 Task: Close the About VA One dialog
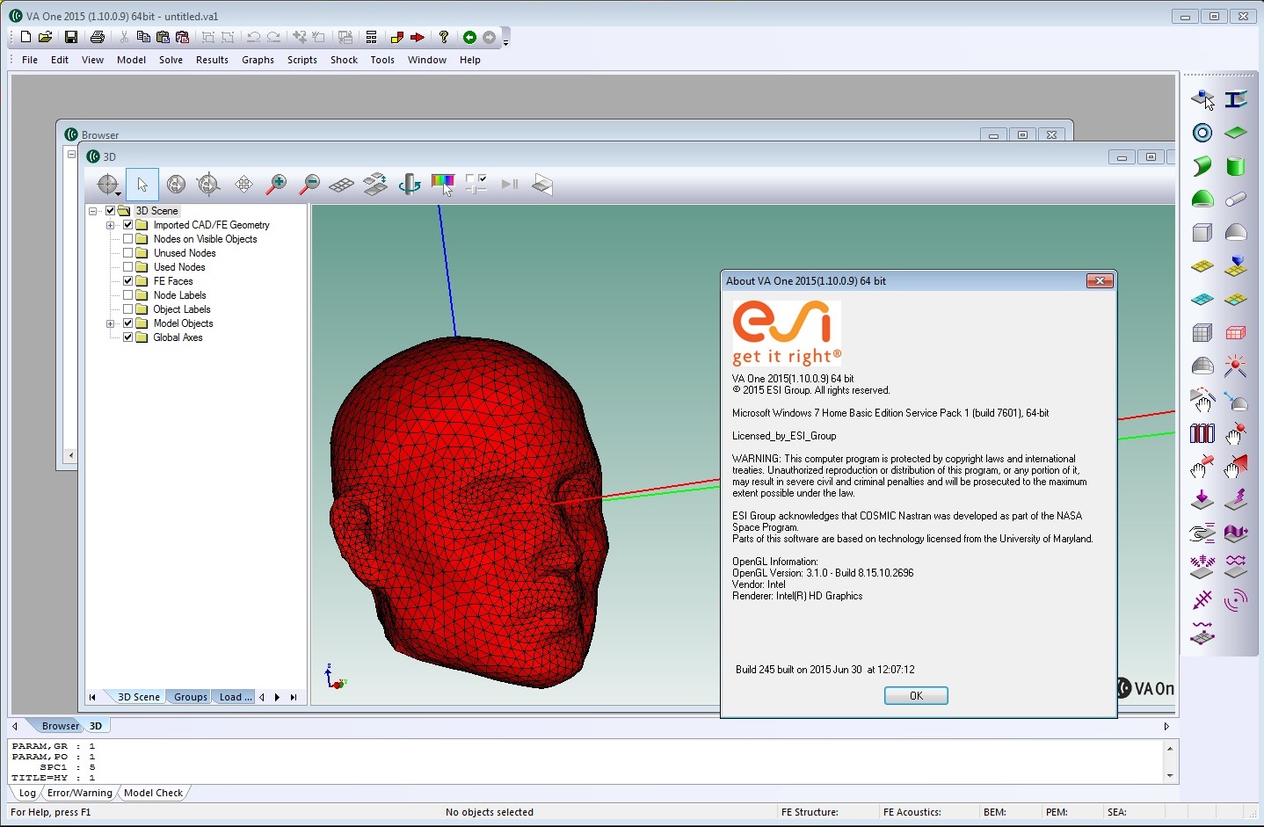point(1100,281)
